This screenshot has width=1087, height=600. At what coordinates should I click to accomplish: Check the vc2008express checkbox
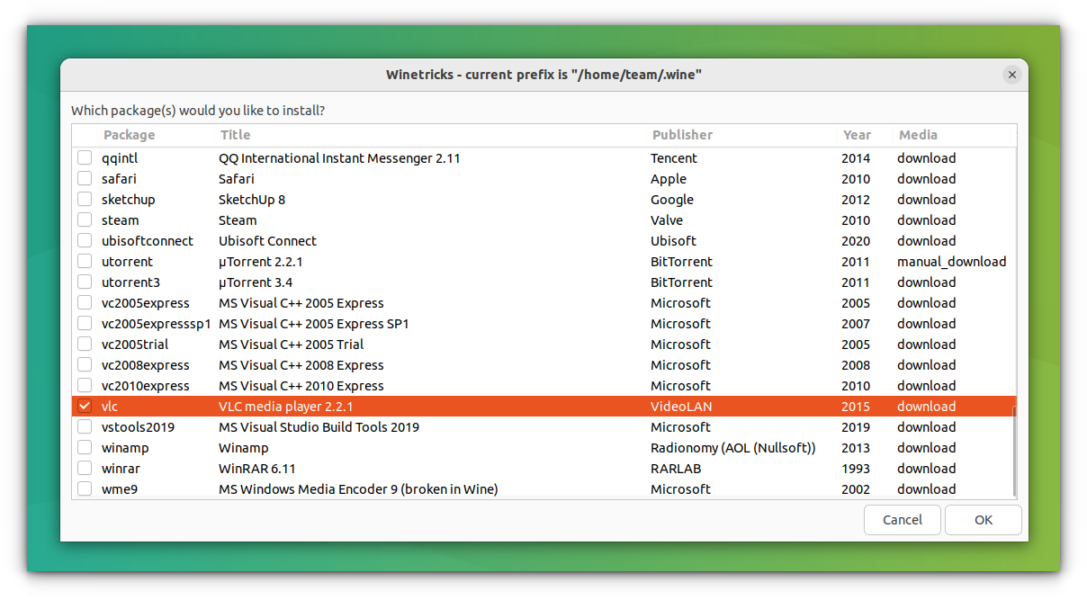85,365
